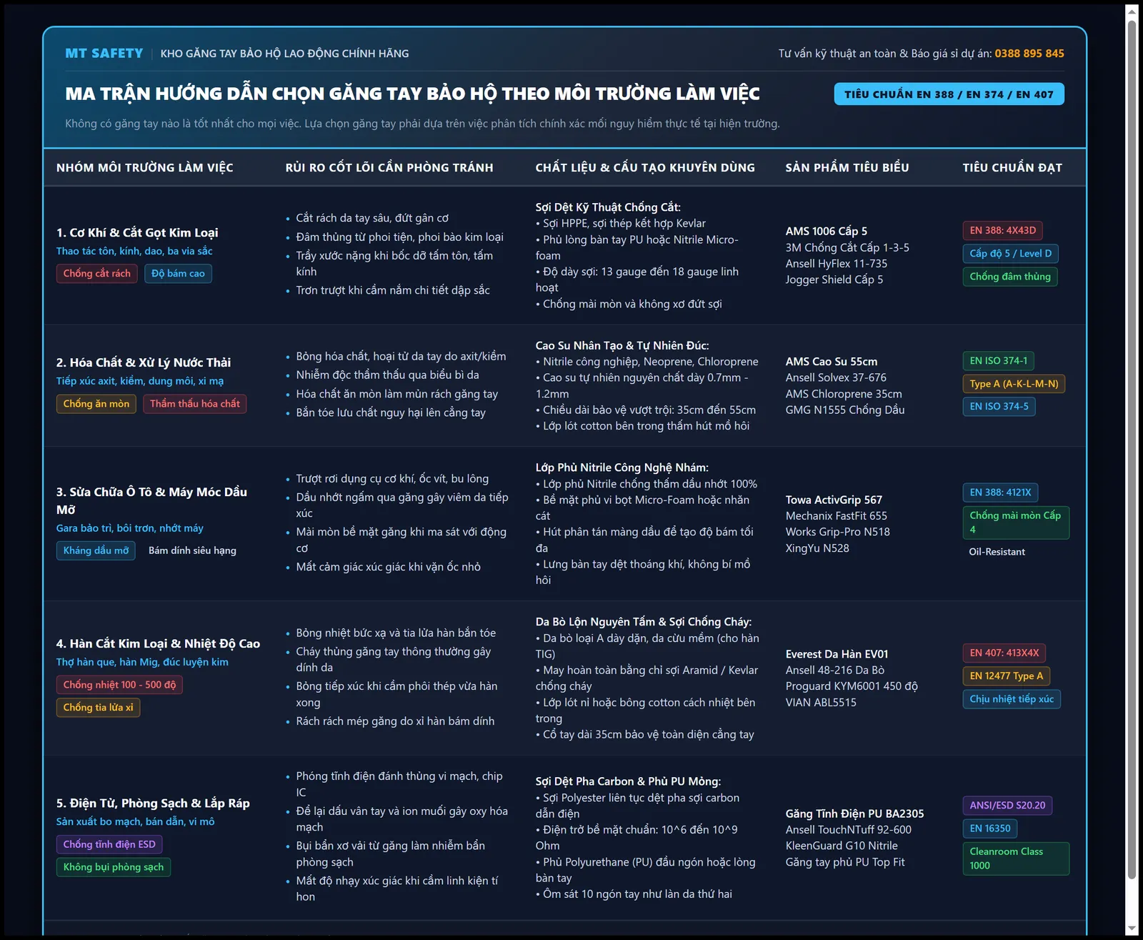Viewport: 1143px width, 940px height.
Task: Click the hotline number 0388 895 845
Action: [x=1029, y=54]
